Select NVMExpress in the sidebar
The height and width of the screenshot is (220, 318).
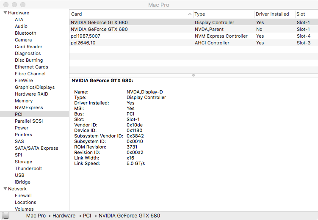(29, 107)
